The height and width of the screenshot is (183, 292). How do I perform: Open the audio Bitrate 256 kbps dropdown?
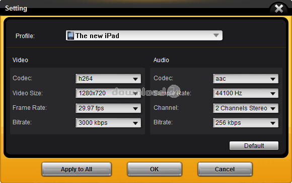(246, 123)
